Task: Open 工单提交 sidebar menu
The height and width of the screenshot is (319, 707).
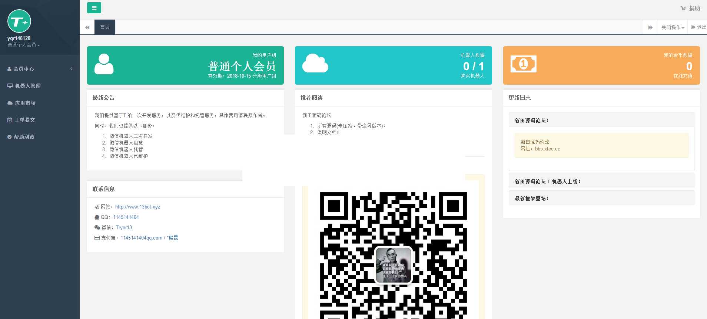Action: (x=40, y=120)
